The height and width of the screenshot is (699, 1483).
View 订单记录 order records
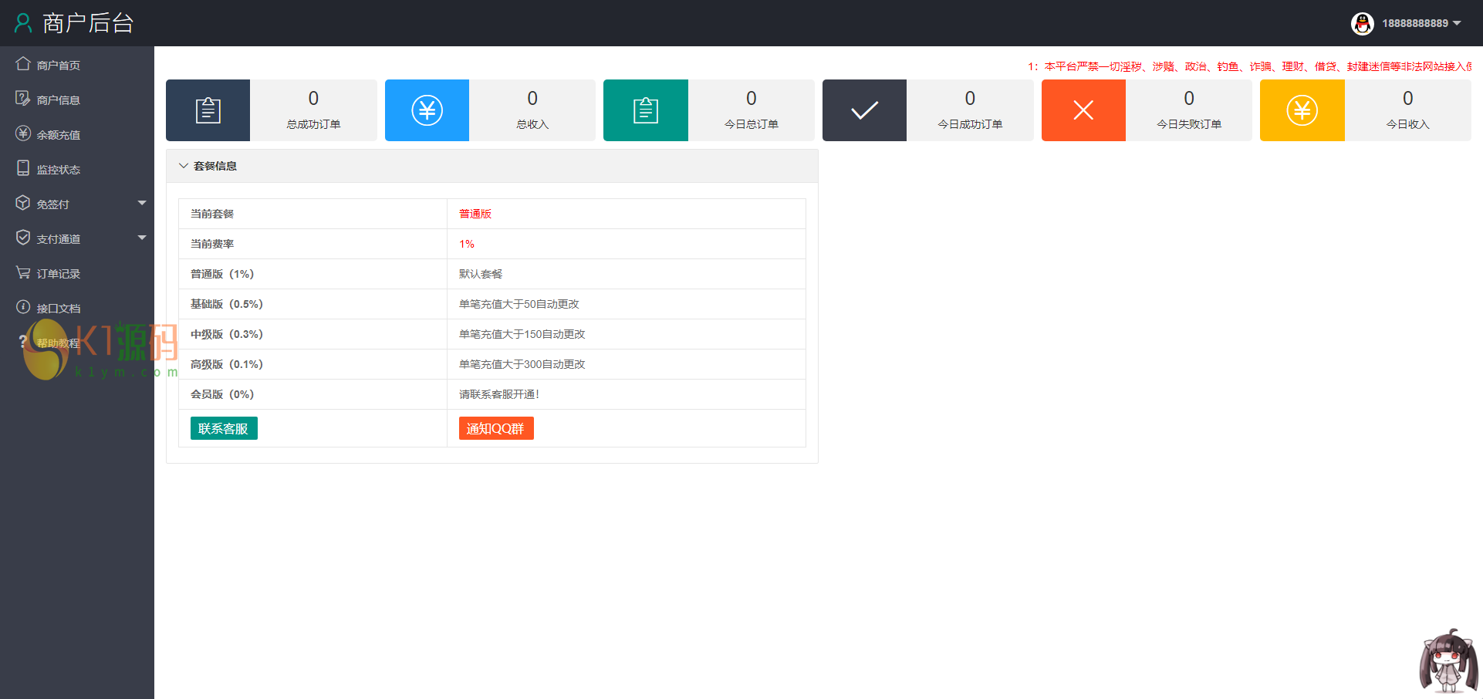(58, 274)
